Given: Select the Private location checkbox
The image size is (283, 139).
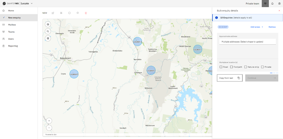Looking at the screenshot, I should 262,67.
